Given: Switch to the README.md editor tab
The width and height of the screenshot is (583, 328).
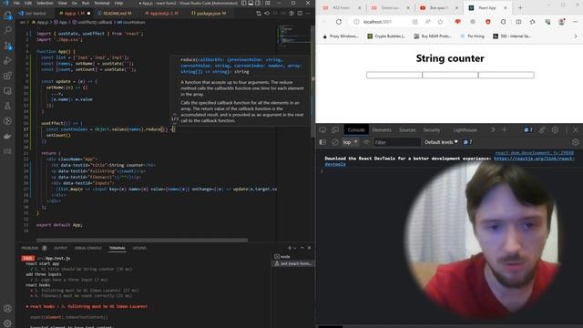Looking at the screenshot, I should click(x=115, y=13).
